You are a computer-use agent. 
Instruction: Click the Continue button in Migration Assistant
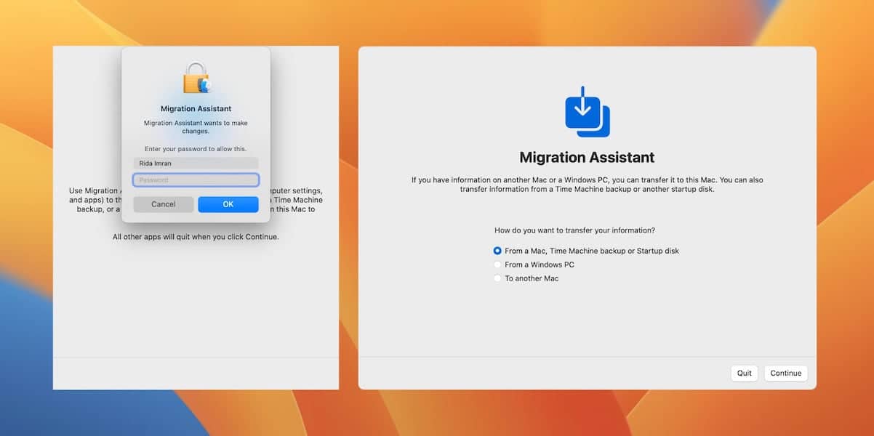pyautogui.click(x=785, y=373)
